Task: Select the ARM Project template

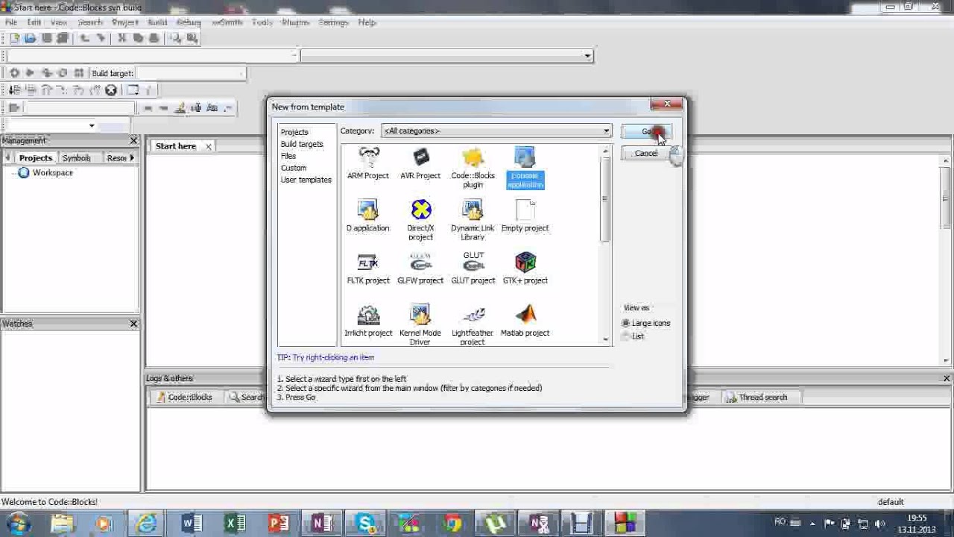Action: point(368,164)
